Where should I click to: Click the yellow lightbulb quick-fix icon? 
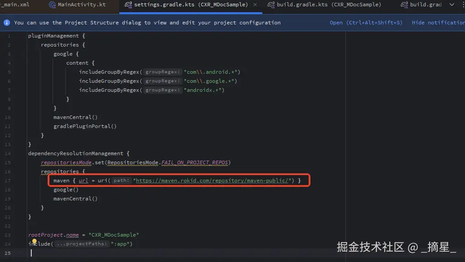point(34,242)
